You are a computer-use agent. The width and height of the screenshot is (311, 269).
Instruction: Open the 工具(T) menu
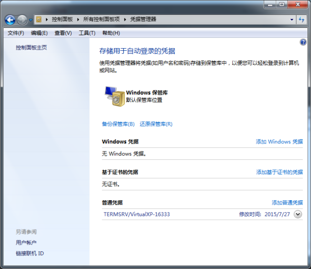point(87,33)
